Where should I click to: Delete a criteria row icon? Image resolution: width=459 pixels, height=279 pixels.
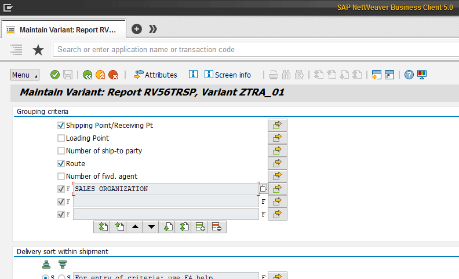[216, 227]
